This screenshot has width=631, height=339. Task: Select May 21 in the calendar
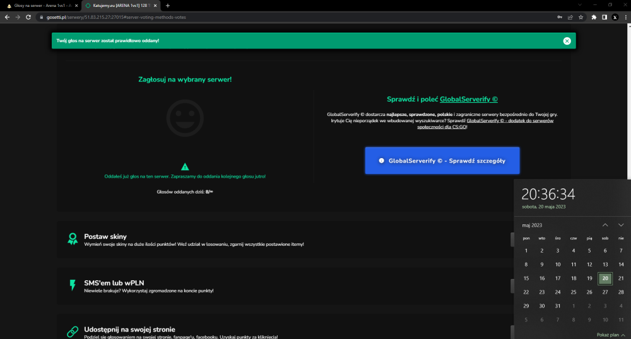pyautogui.click(x=621, y=279)
